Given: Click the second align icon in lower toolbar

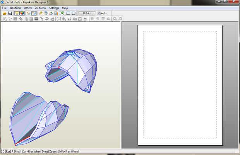Looking at the screenshot, I should tap(98, 19).
